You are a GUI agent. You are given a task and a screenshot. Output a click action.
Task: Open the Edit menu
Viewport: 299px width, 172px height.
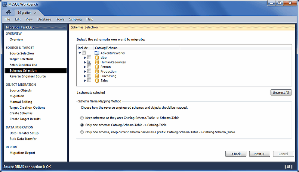coord(18,19)
